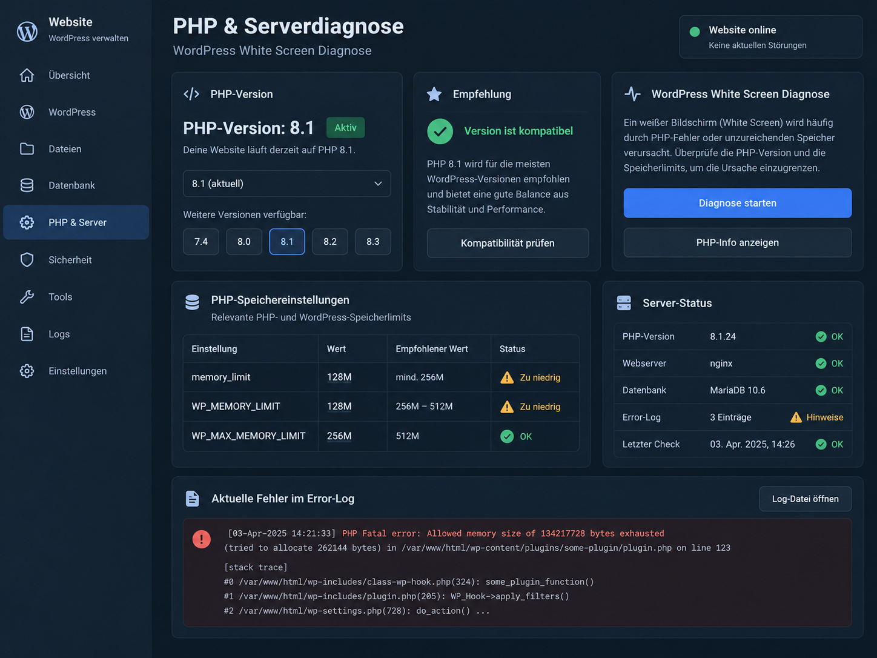The width and height of the screenshot is (877, 658).
Task: Click the warning triangle in WP_MEMORY_LIMIT row
Action: (507, 407)
